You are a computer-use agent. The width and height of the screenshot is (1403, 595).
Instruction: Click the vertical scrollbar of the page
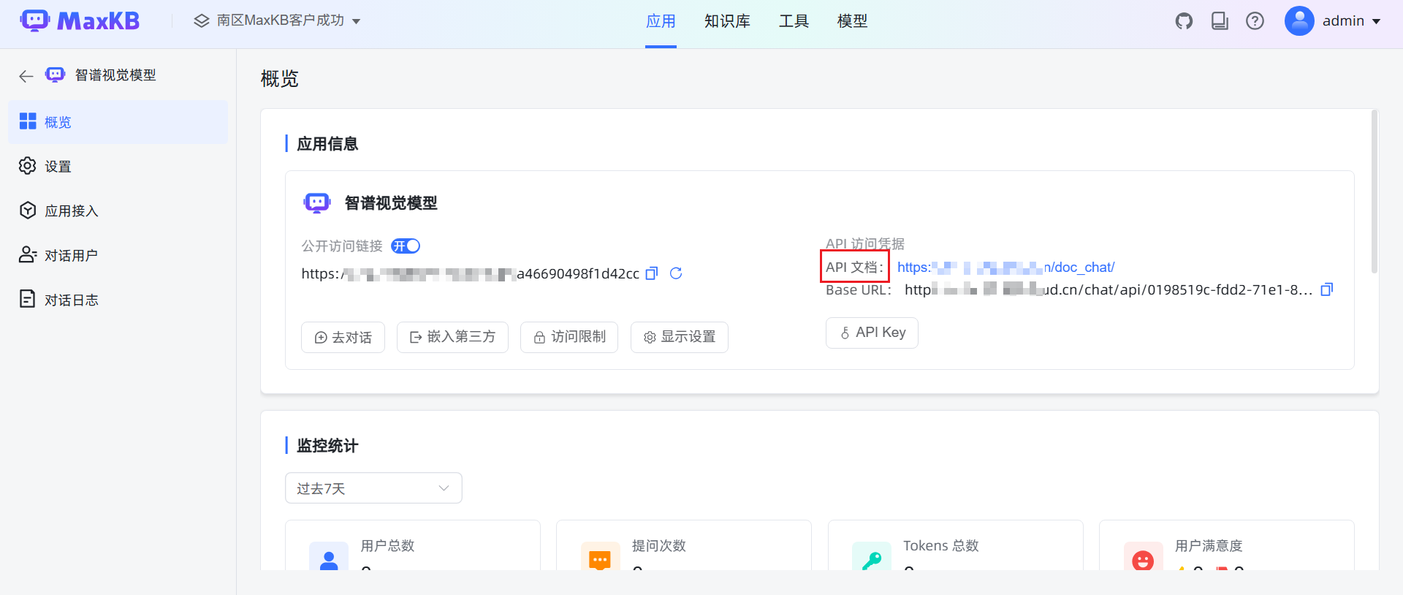coord(1375,192)
